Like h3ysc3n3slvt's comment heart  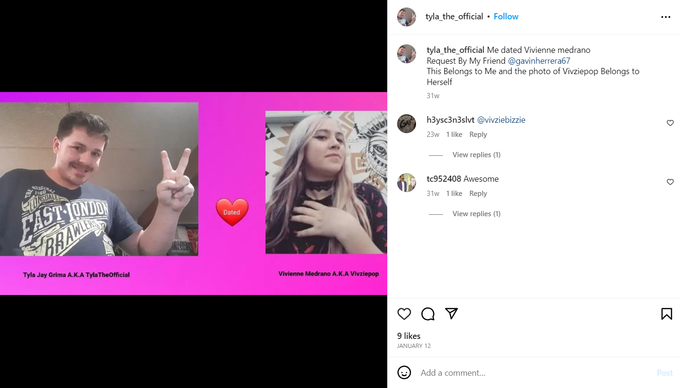pos(670,123)
